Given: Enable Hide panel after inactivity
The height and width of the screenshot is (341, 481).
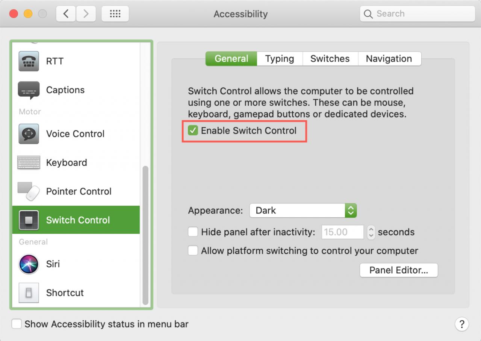Looking at the screenshot, I should coord(193,232).
